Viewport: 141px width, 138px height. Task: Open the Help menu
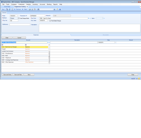tap(61, 4)
